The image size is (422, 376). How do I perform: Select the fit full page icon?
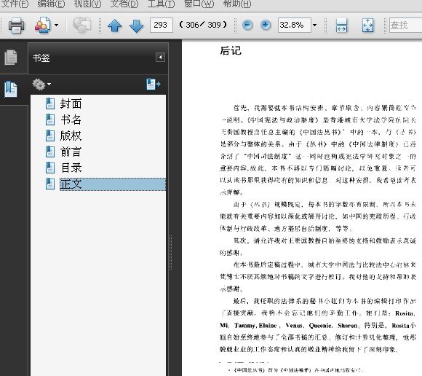click(x=367, y=26)
